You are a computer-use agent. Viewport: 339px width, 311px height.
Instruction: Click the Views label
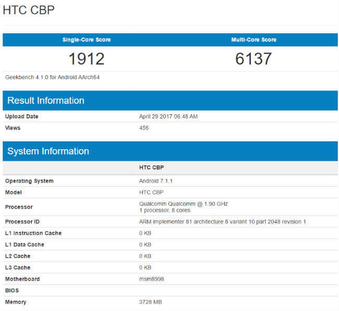coord(13,128)
